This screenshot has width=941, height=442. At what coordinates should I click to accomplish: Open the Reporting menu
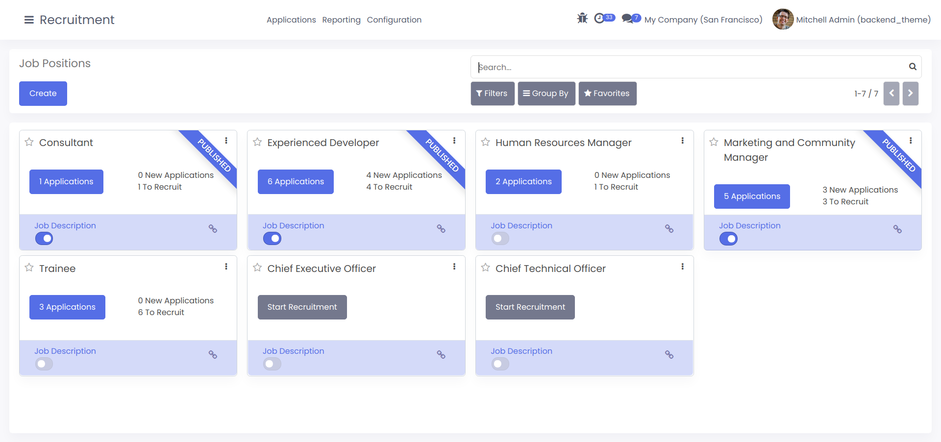point(341,20)
